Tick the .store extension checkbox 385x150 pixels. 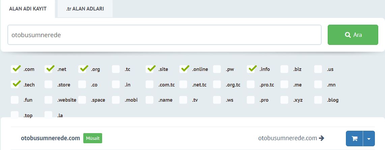pos(48,84)
